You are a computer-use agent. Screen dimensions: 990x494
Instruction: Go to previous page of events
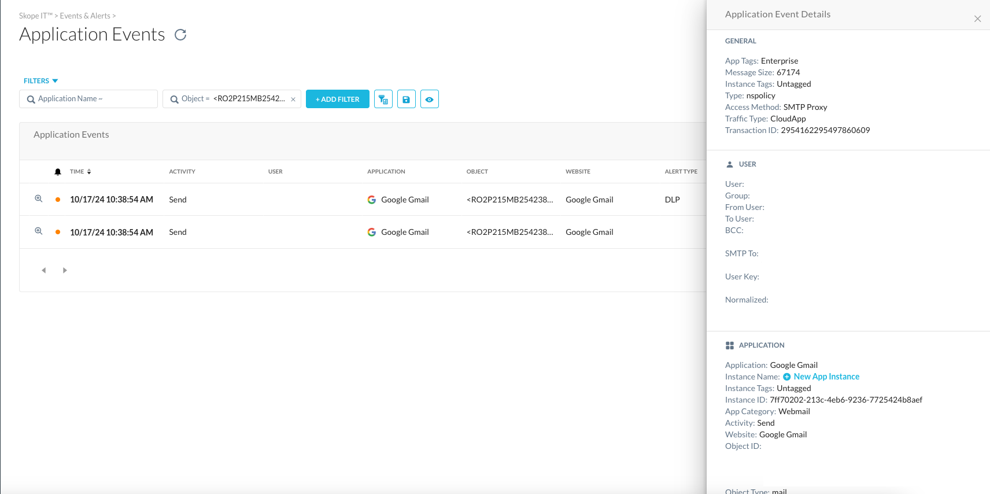pos(44,270)
